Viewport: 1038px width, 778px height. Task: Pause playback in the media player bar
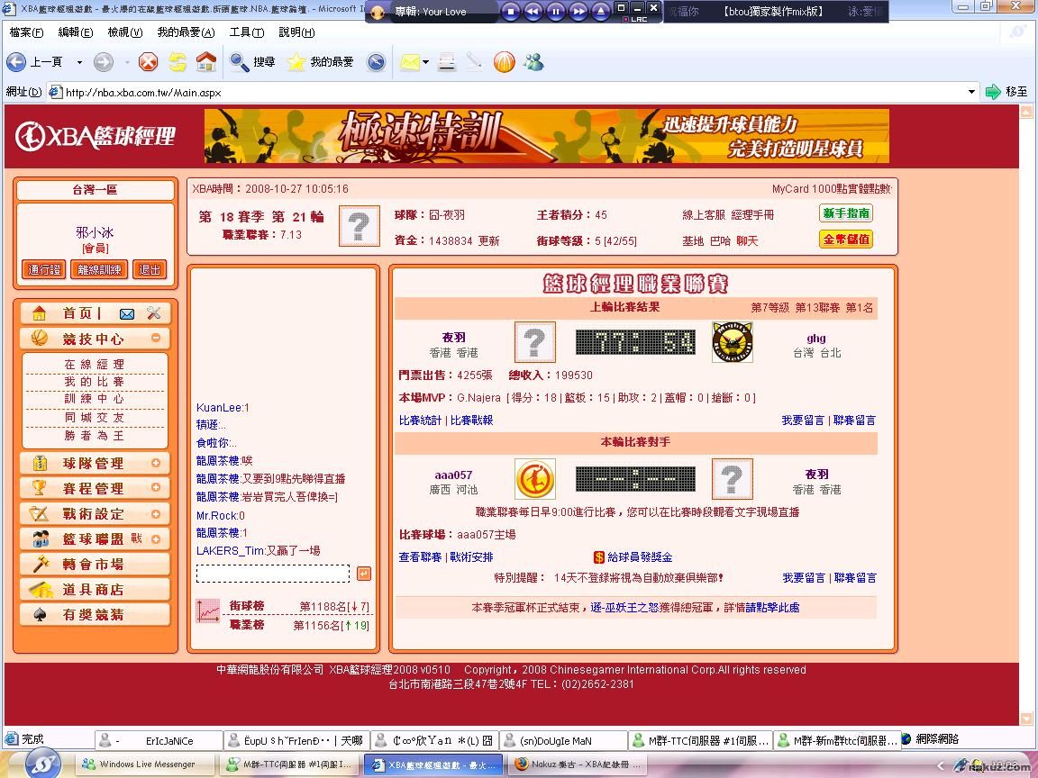coord(556,12)
